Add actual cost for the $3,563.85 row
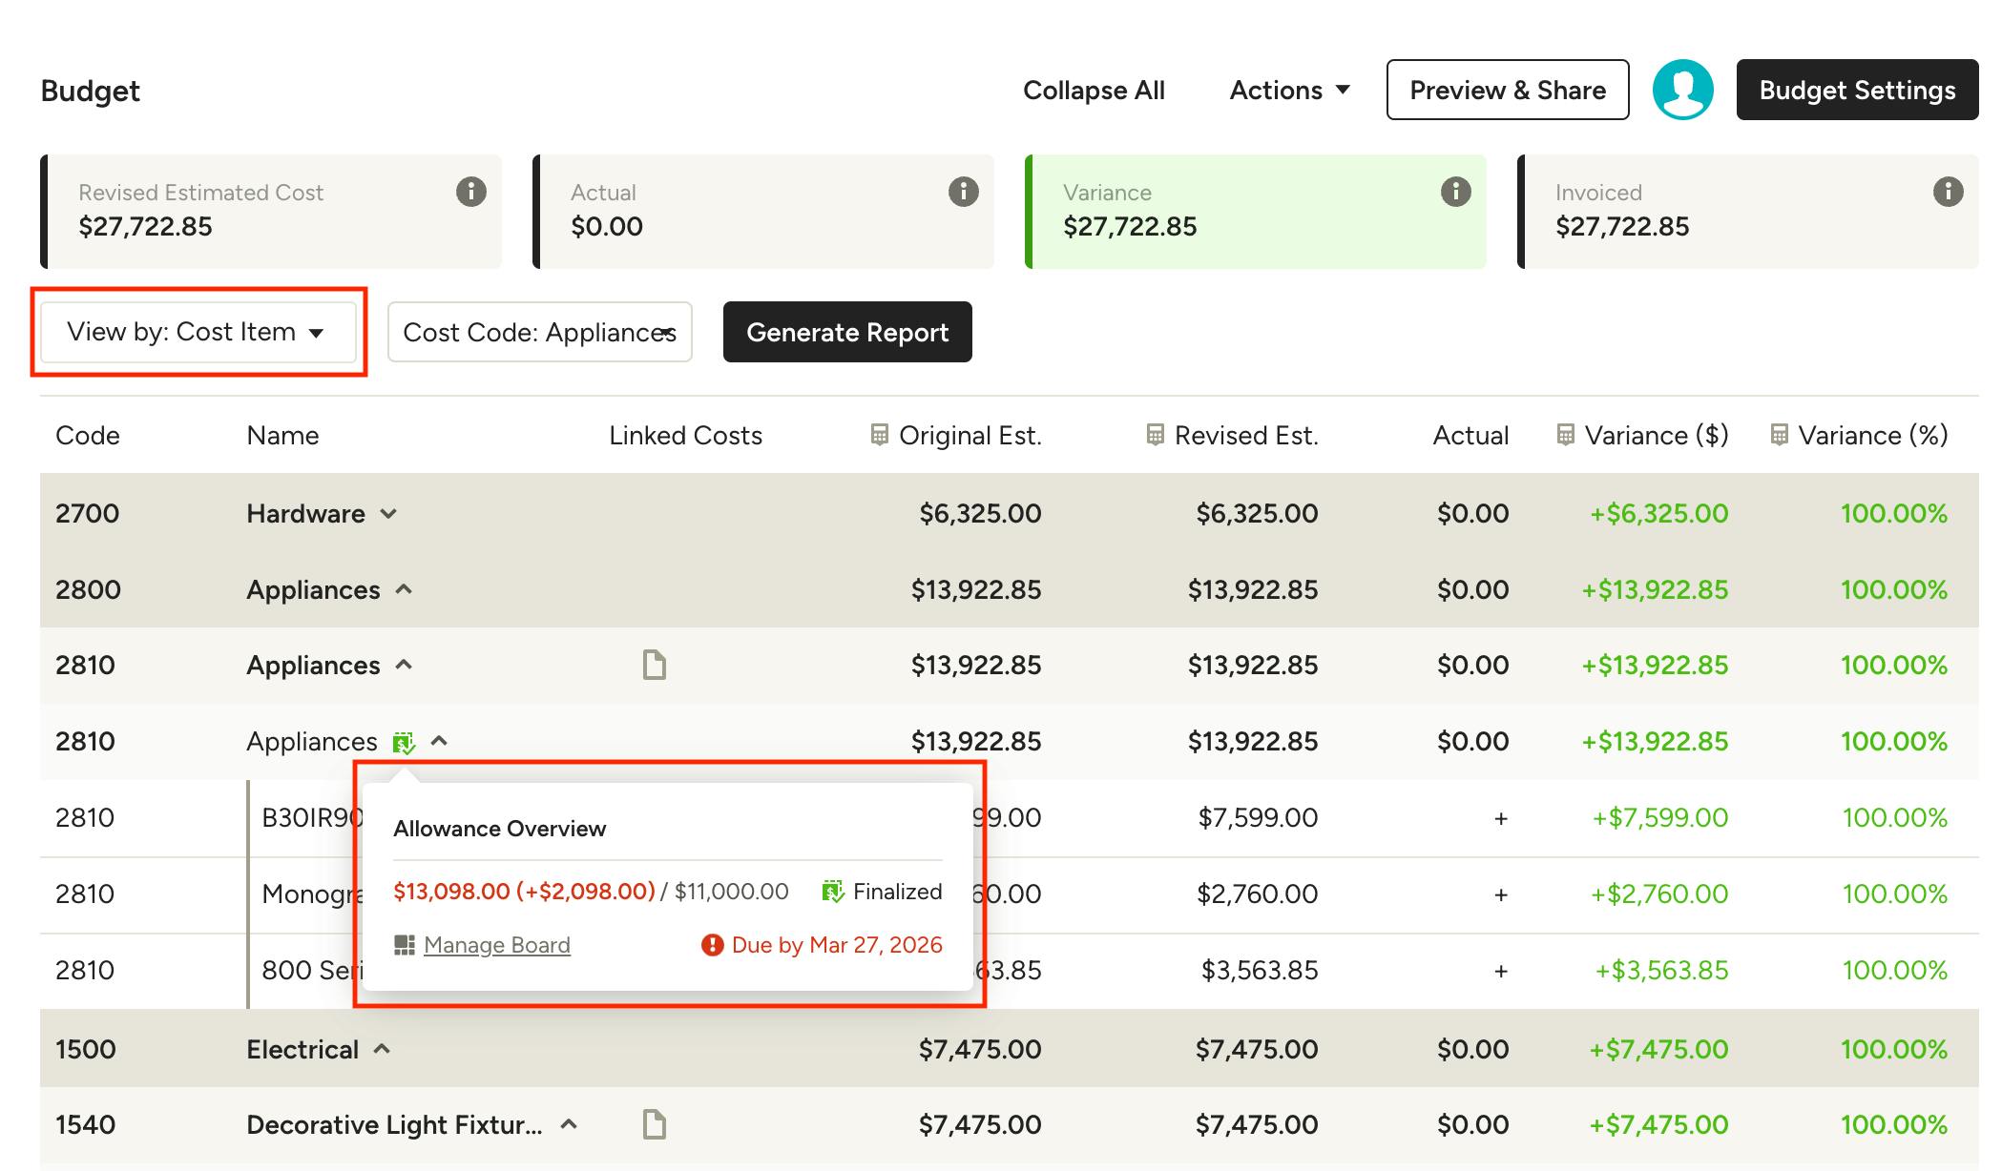Image resolution: width=2002 pixels, height=1171 pixels. (x=1501, y=971)
